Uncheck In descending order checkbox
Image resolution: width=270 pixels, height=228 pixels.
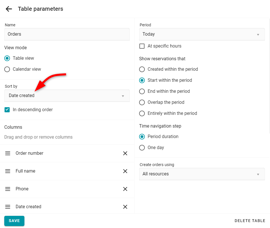click(x=7, y=110)
